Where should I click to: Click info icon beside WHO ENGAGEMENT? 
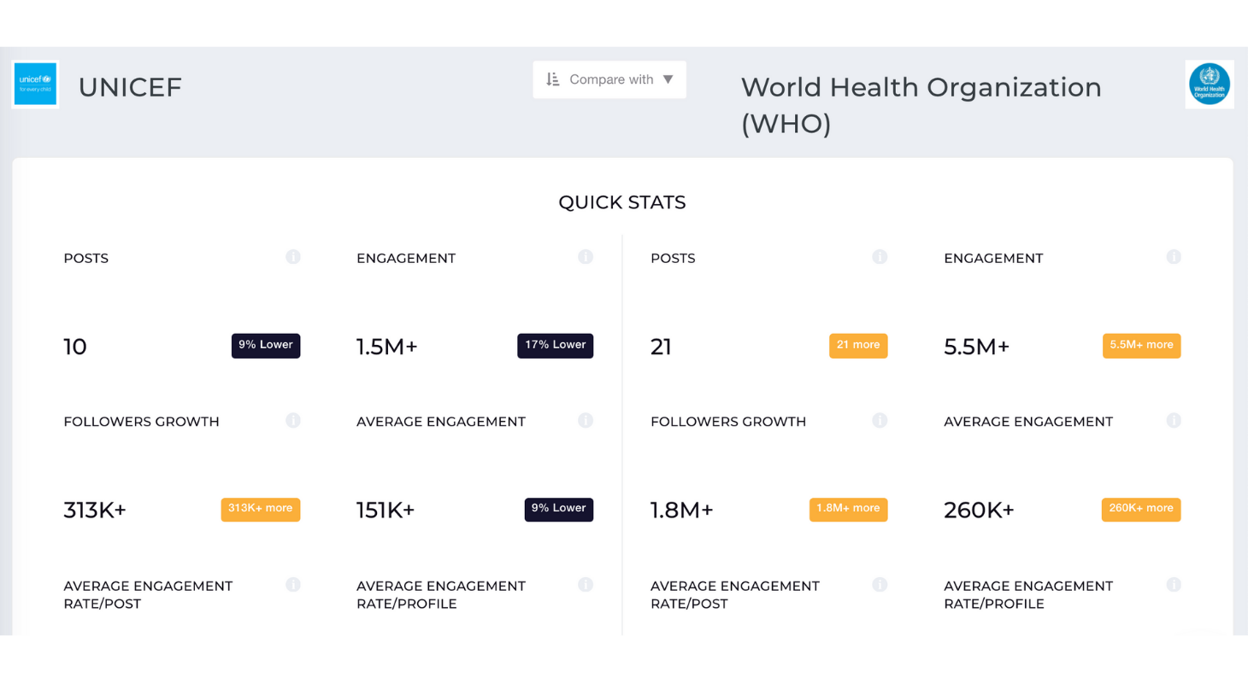1174,257
